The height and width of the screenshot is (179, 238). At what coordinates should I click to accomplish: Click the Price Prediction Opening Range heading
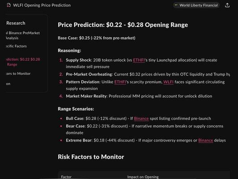click(123, 25)
